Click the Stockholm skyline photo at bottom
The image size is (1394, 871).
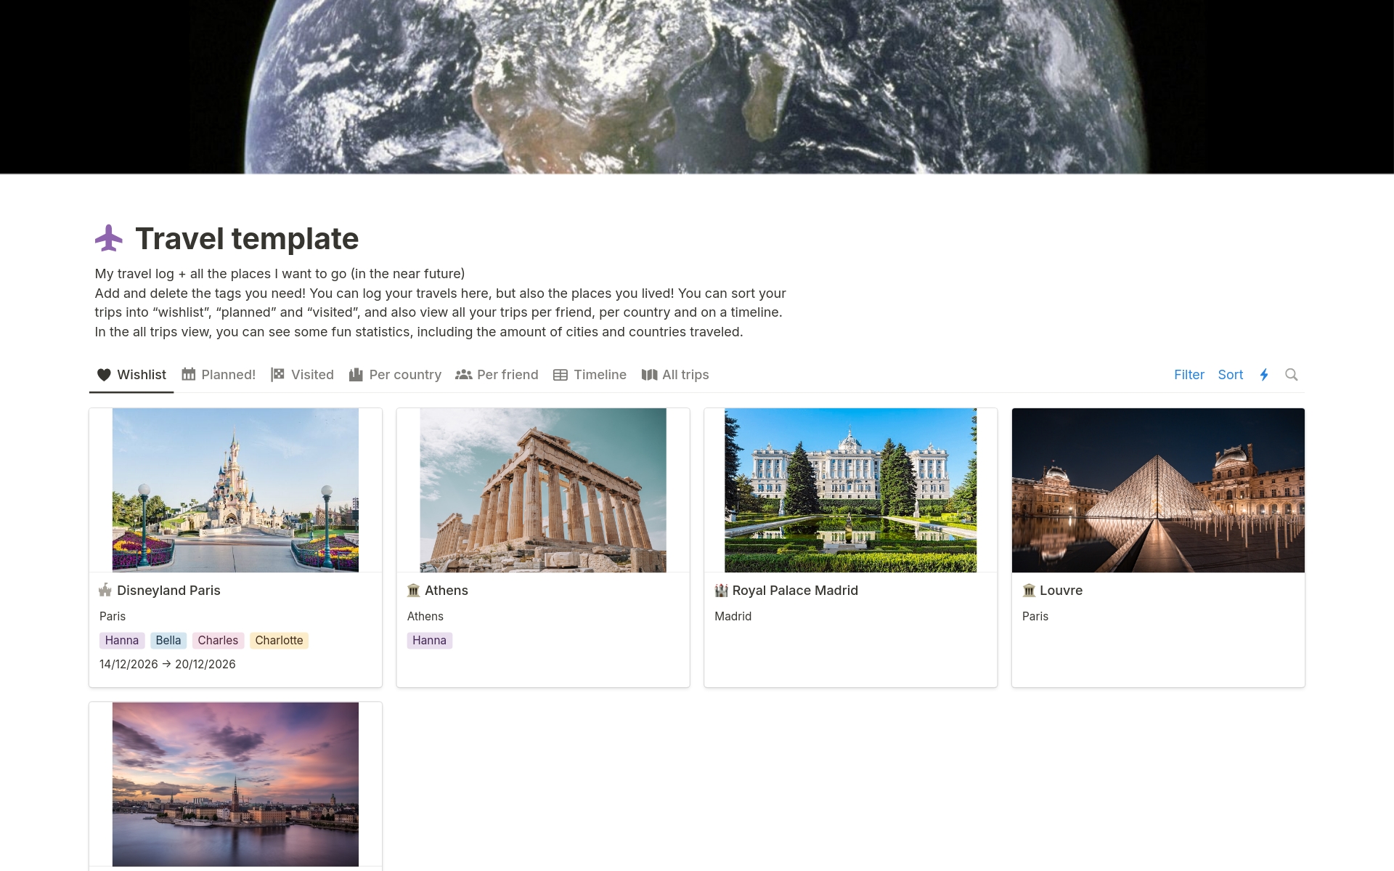tap(235, 784)
